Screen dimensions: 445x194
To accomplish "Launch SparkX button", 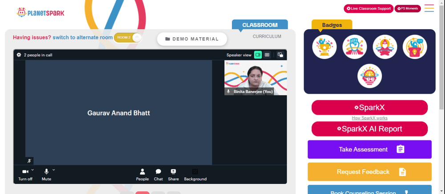I will coord(369,108).
